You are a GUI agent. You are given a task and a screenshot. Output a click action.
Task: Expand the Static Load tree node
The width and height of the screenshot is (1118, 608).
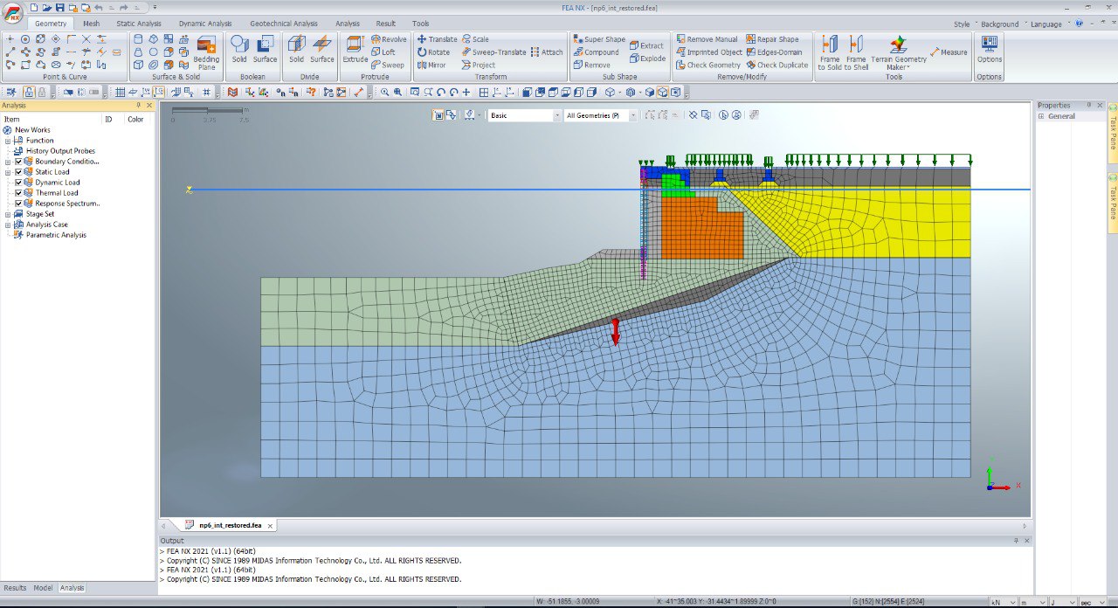(8, 172)
